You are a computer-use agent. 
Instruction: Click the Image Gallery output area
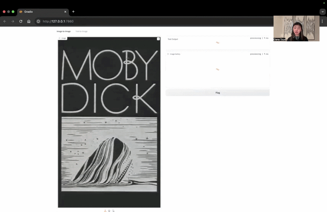pos(217,70)
